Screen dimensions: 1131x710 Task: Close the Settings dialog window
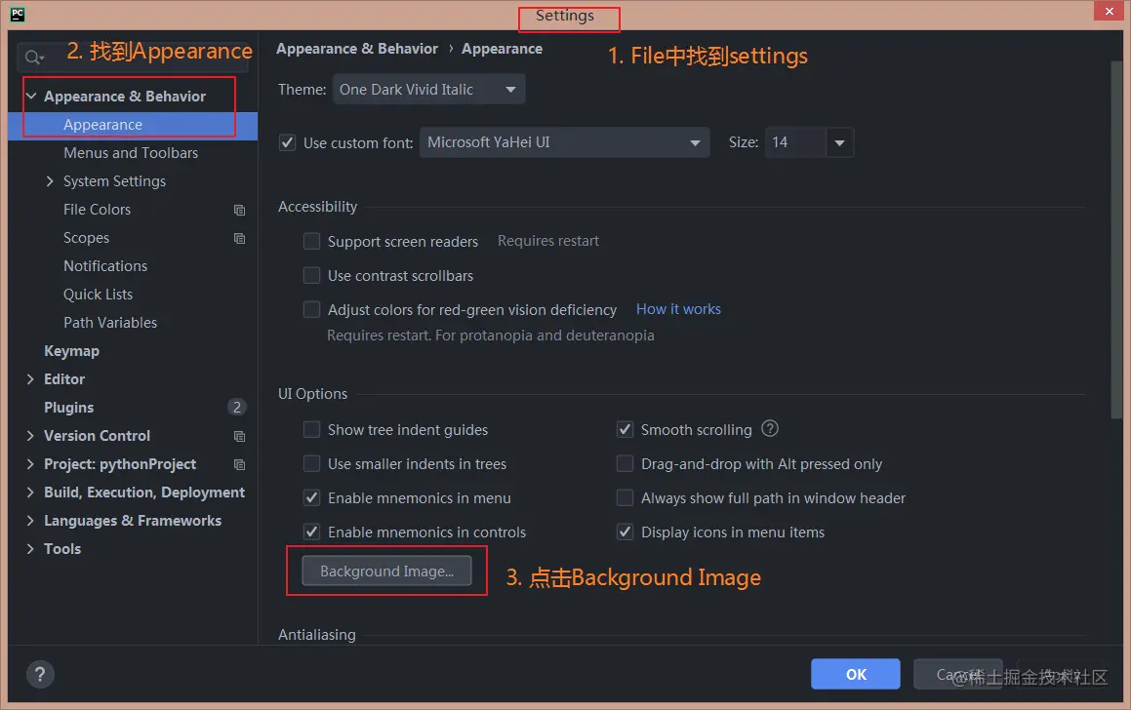click(1109, 12)
